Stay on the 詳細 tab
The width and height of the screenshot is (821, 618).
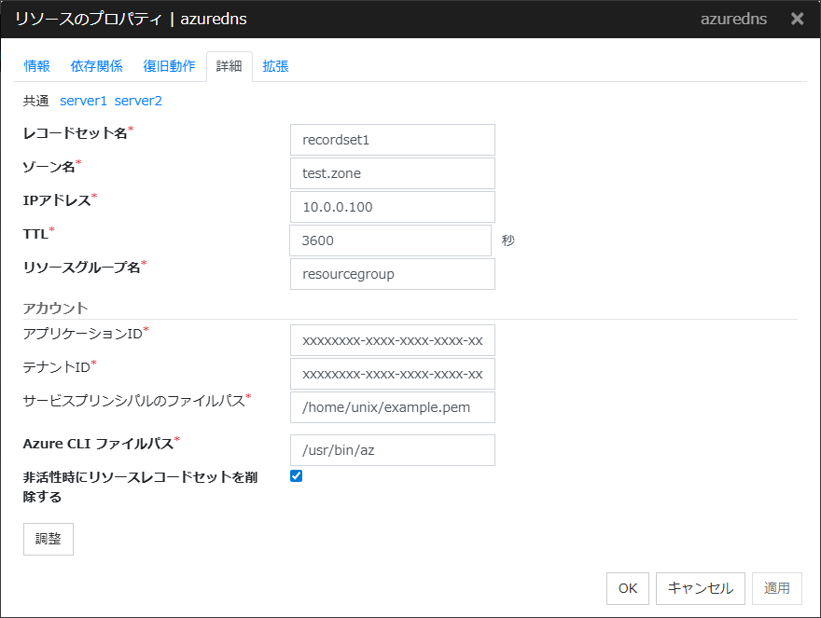229,66
